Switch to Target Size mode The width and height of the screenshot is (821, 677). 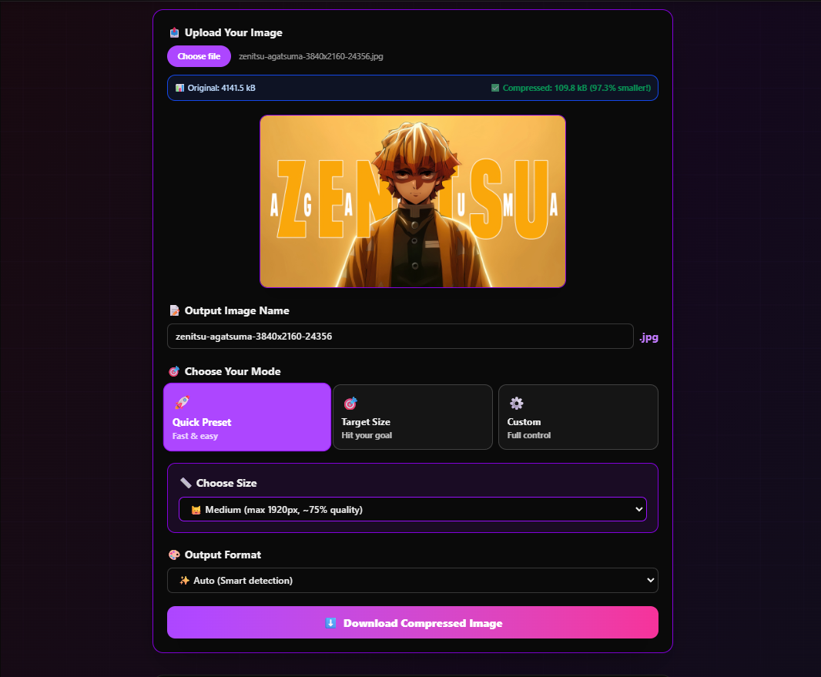(x=412, y=417)
